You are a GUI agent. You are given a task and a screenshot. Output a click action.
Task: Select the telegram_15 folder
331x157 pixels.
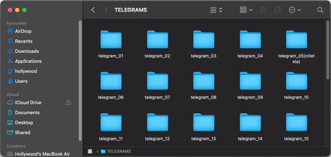[296, 122]
